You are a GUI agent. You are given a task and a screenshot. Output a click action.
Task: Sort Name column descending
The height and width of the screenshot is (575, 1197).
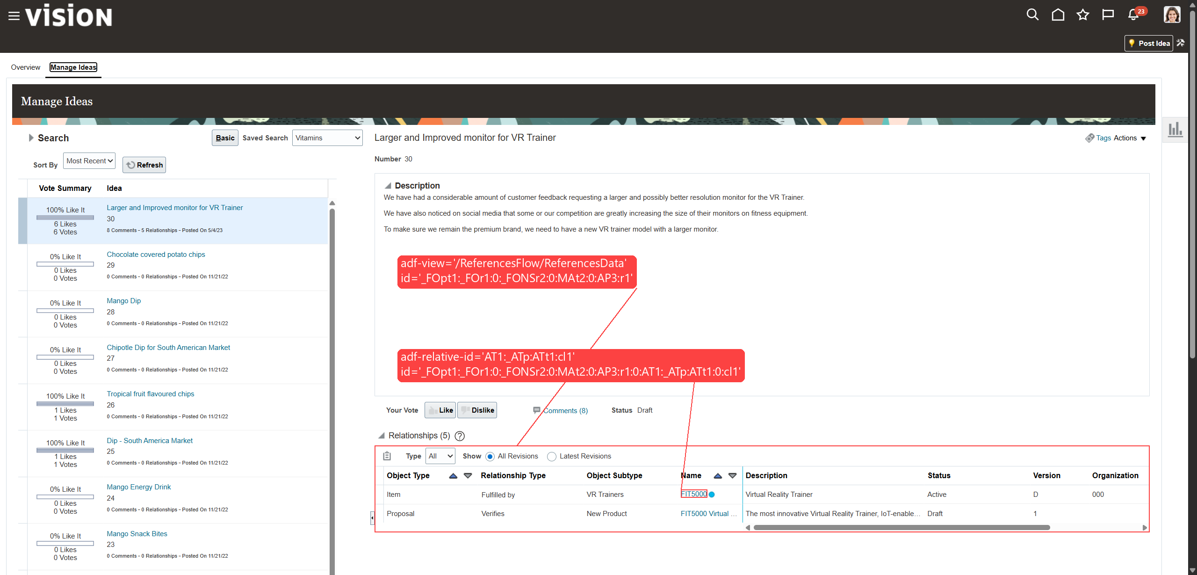coord(732,476)
